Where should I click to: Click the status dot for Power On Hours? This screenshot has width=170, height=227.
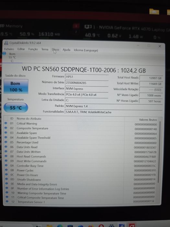point(6,174)
